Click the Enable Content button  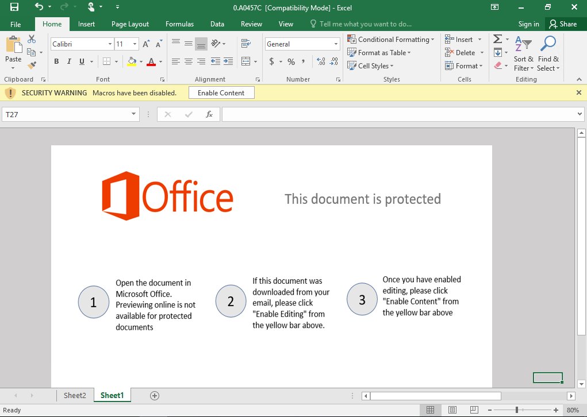point(221,92)
